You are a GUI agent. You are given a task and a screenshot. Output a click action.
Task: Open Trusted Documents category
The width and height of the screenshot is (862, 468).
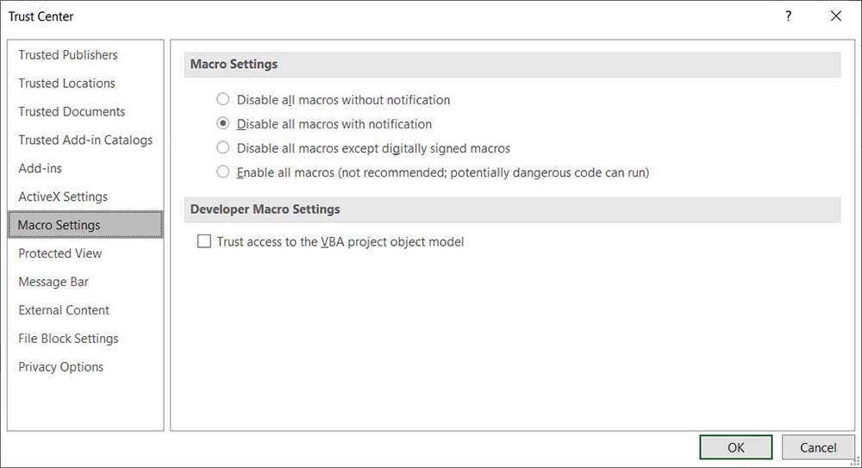(72, 112)
